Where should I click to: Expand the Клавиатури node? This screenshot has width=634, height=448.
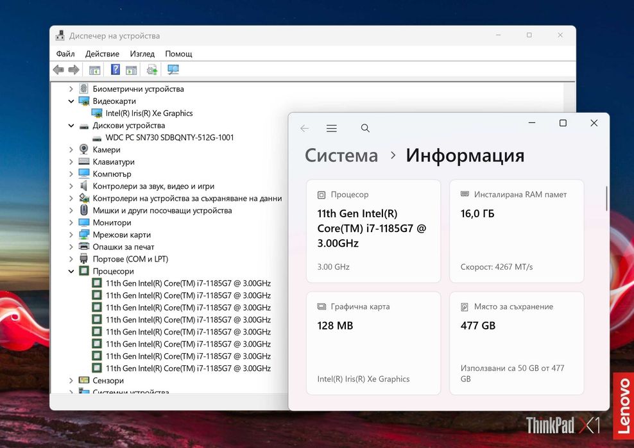coord(71,162)
